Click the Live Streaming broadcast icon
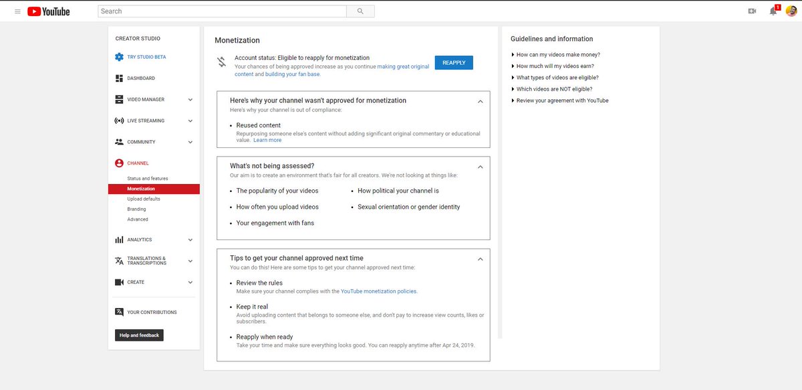This screenshot has width=802, height=390. [119, 121]
